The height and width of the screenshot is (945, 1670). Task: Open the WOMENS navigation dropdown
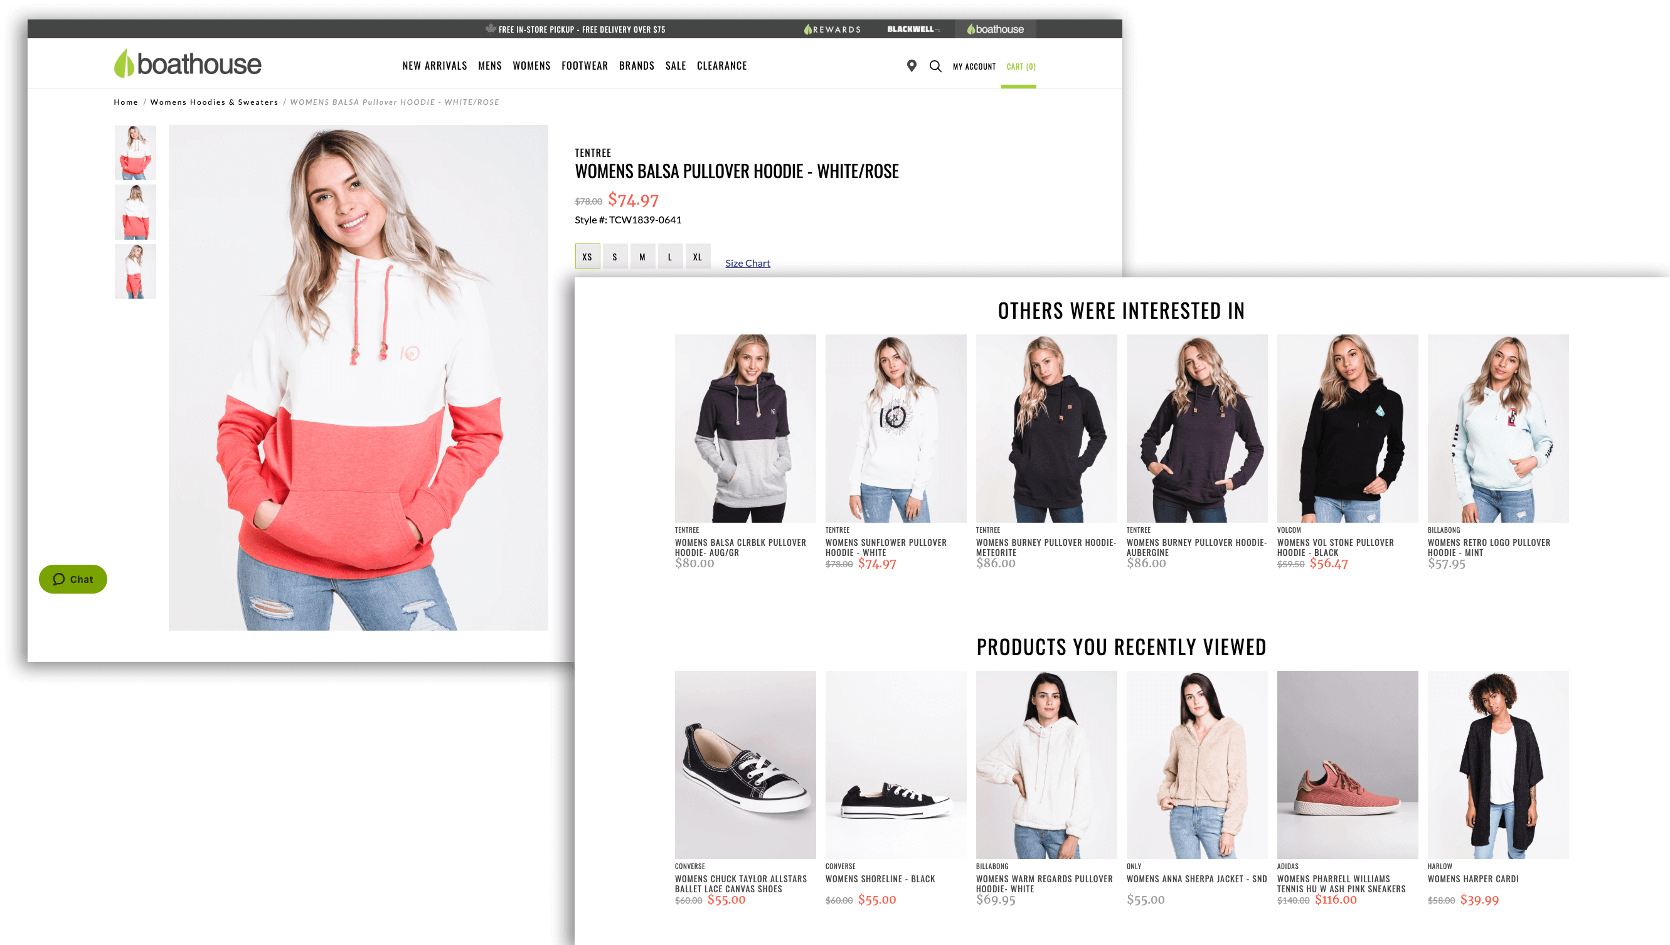(x=531, y=65)
